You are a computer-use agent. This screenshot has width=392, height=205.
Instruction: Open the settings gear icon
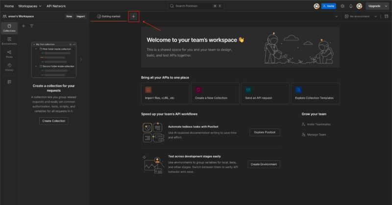[343, 6]
